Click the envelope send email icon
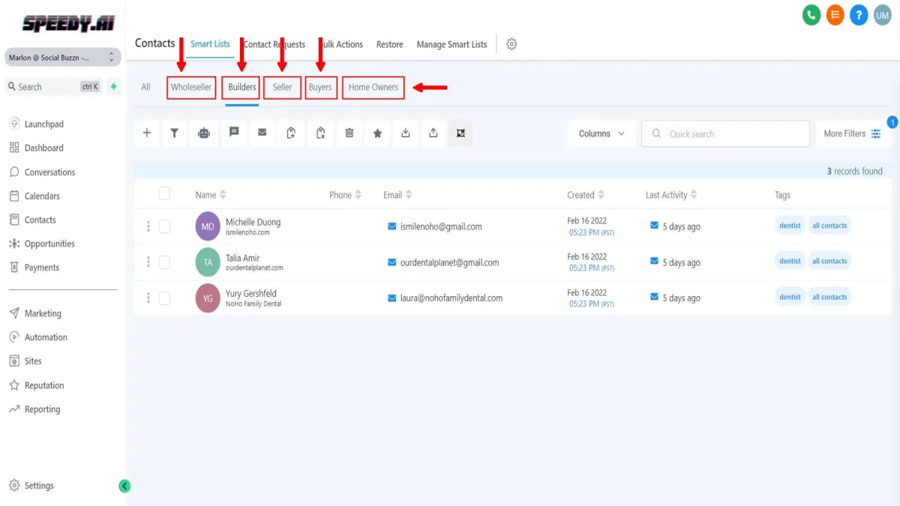 (x=262, y=133)
